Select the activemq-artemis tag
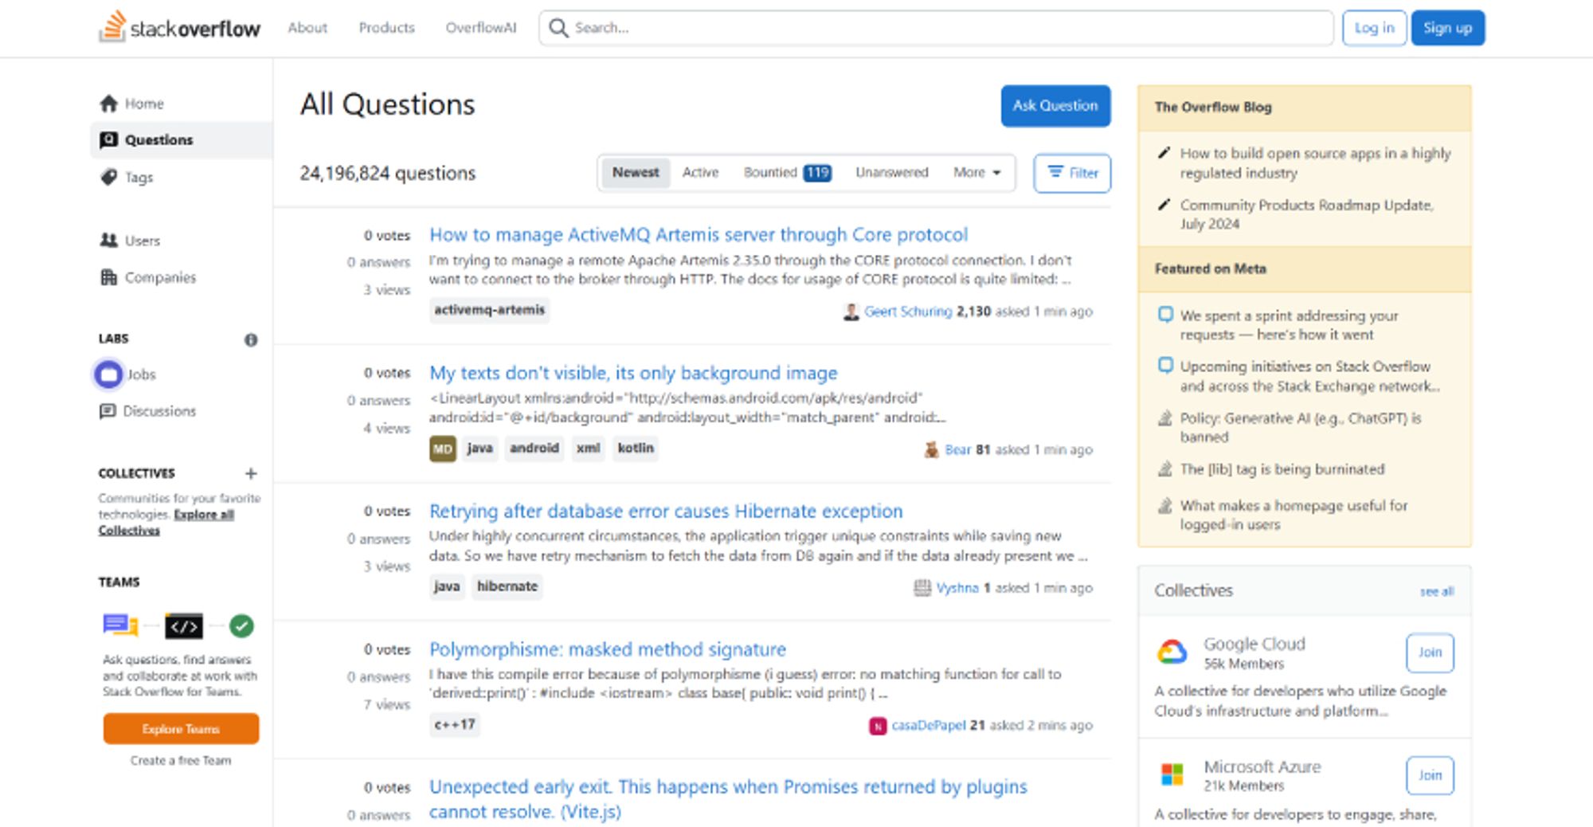1593x827 pixels. coord(489,310)
